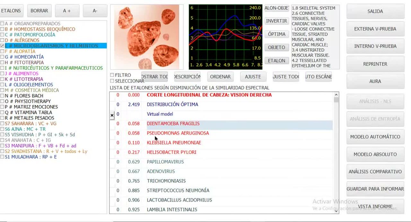Select R # METALES PESADOS group
Screen dimensions: 411x222
29,118
